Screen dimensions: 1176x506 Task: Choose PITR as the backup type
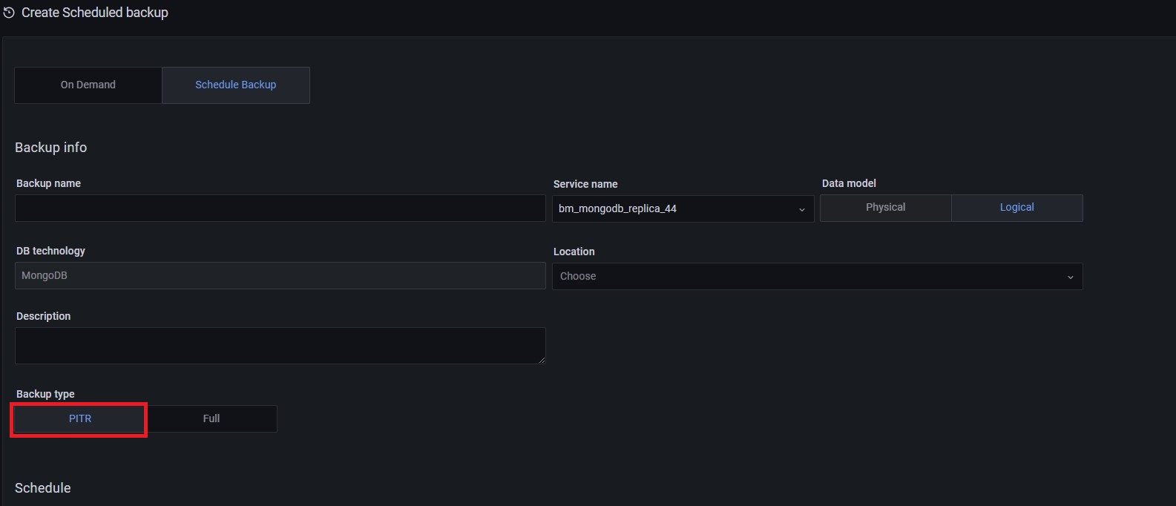pos(80,419)
